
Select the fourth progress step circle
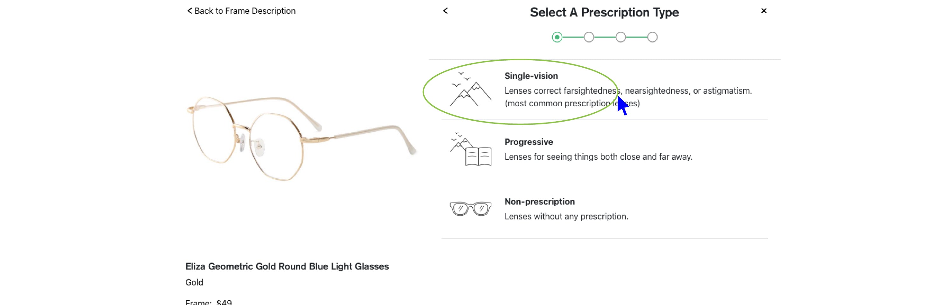click(x=652, y=37)
